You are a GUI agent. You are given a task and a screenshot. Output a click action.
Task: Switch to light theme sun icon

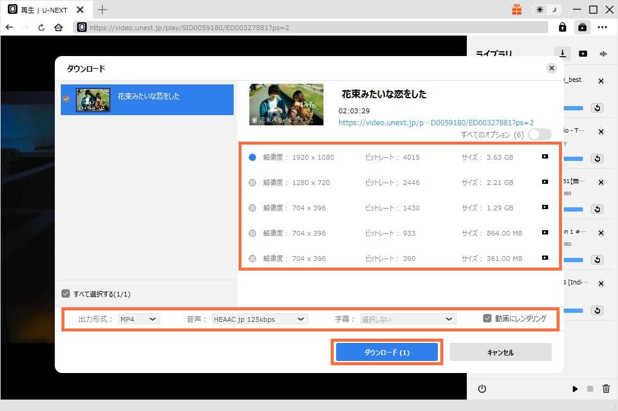point(540,10)
